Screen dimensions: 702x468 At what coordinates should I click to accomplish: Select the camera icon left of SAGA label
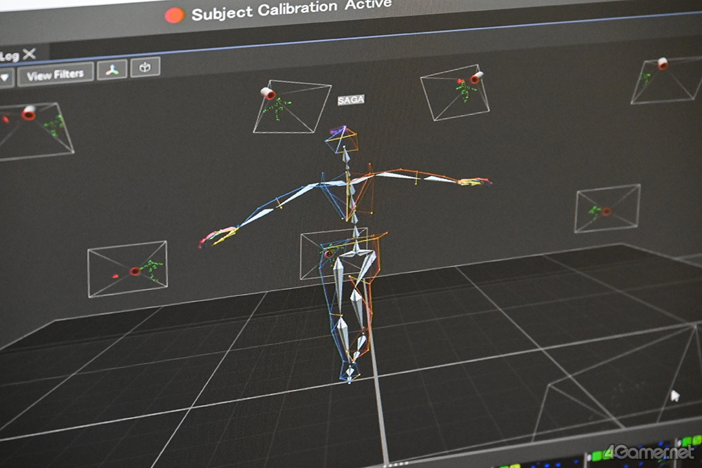[x=267, y=93]
